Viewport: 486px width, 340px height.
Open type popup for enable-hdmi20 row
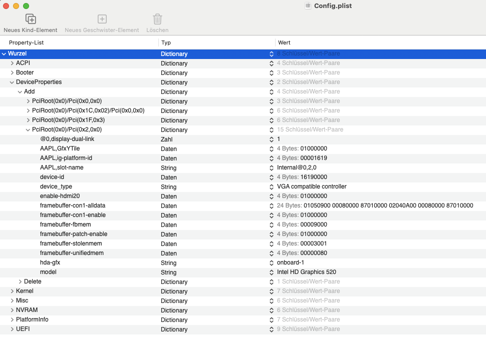[x=272, y=196]
